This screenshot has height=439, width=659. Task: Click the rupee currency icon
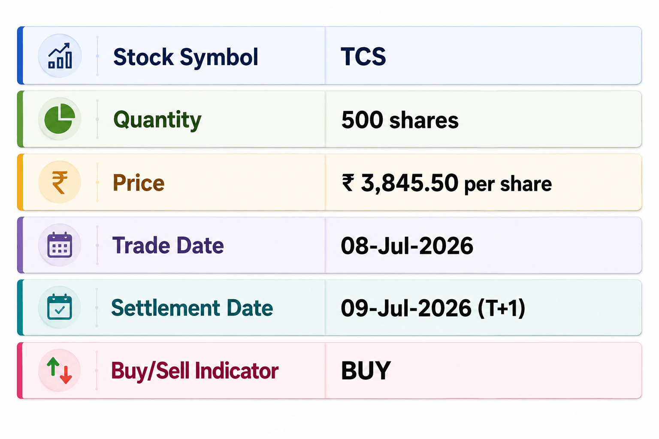[x=60, y=182]
